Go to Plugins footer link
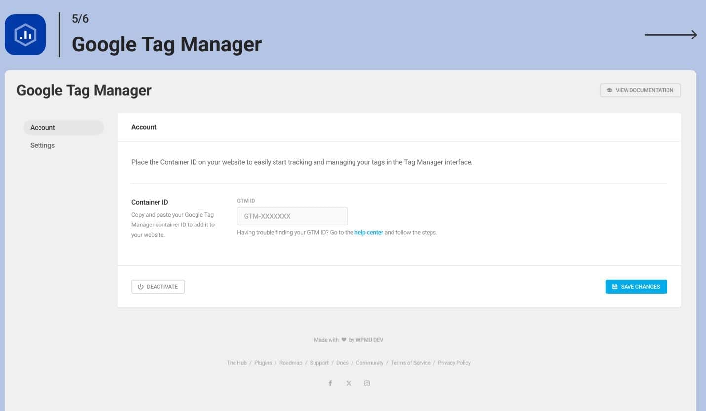 263,363
